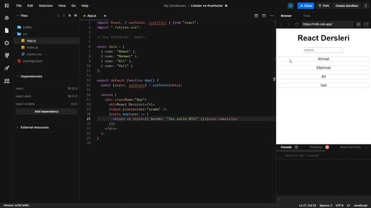Close the App.js editor tab
The height and width of the screenshot is (208, 371).
click(x=105, y=16)
